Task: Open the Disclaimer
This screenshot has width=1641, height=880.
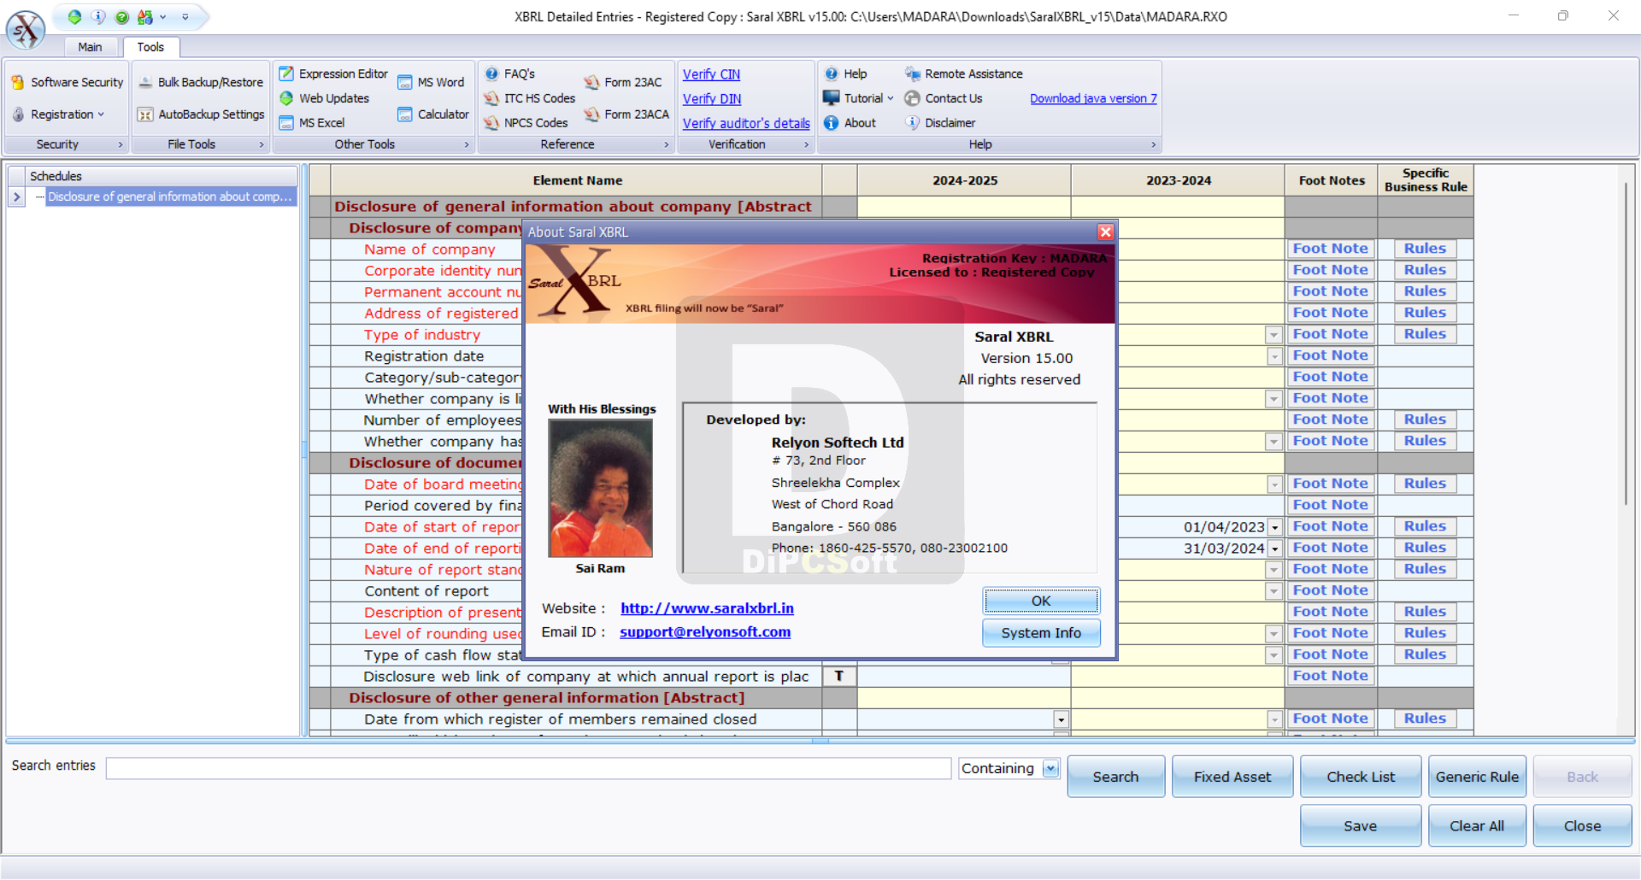Action: pos(940,123)
